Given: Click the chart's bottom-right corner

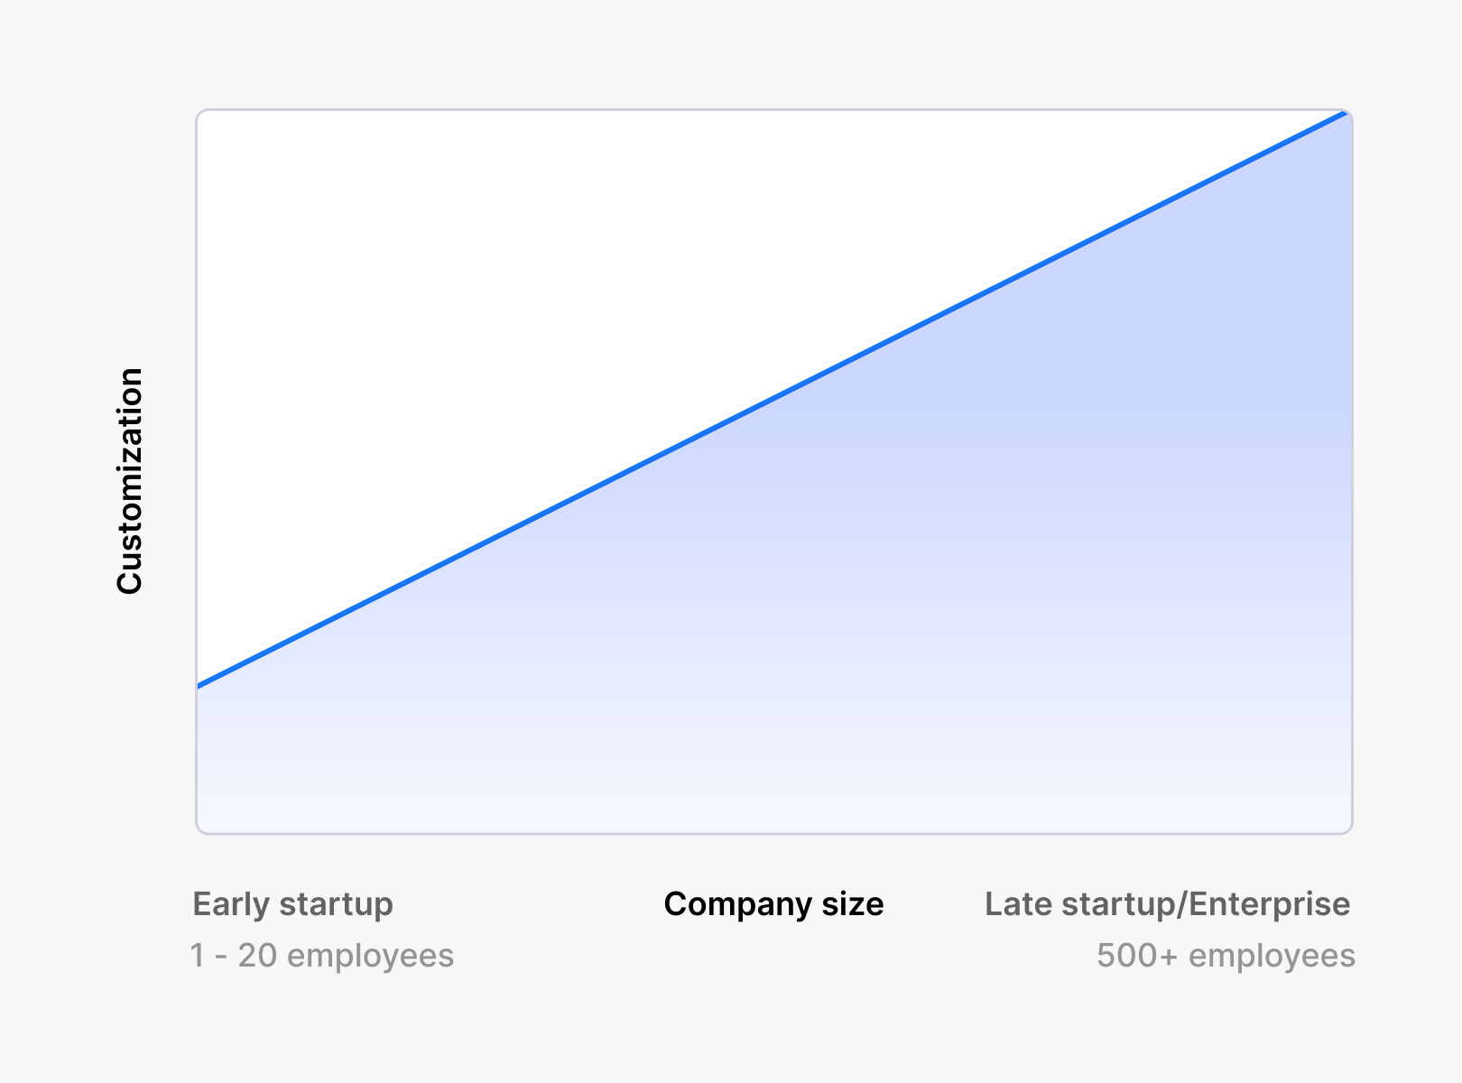Looking at the screenshot, I should pos(1349,830).
